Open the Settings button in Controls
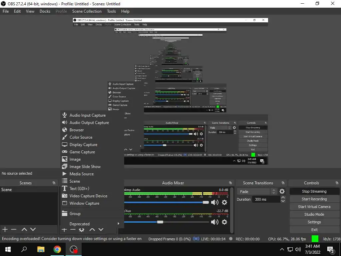The height and width of the screenshot is (256, 341). [314, 222]
